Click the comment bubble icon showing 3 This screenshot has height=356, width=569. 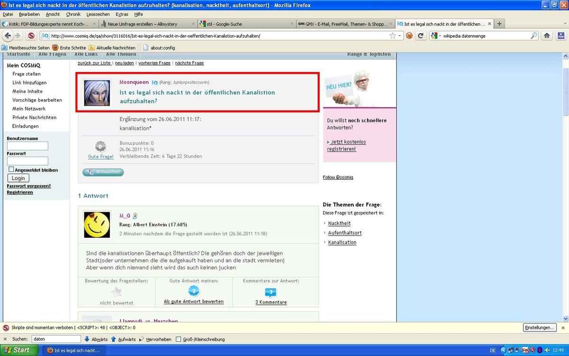[x=271, y=292]
